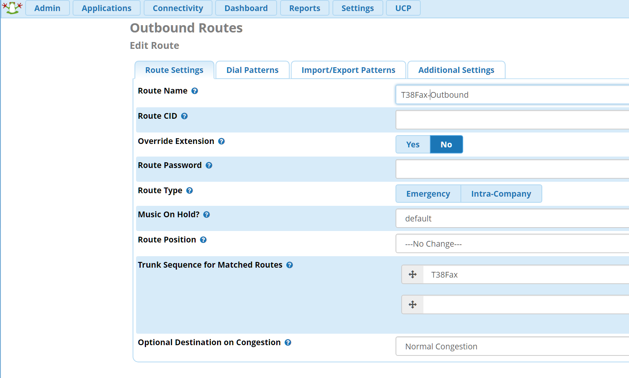The image size is (629, 378).
Task: Click help icon for Trunk Sequence
Action: [289, 265]
